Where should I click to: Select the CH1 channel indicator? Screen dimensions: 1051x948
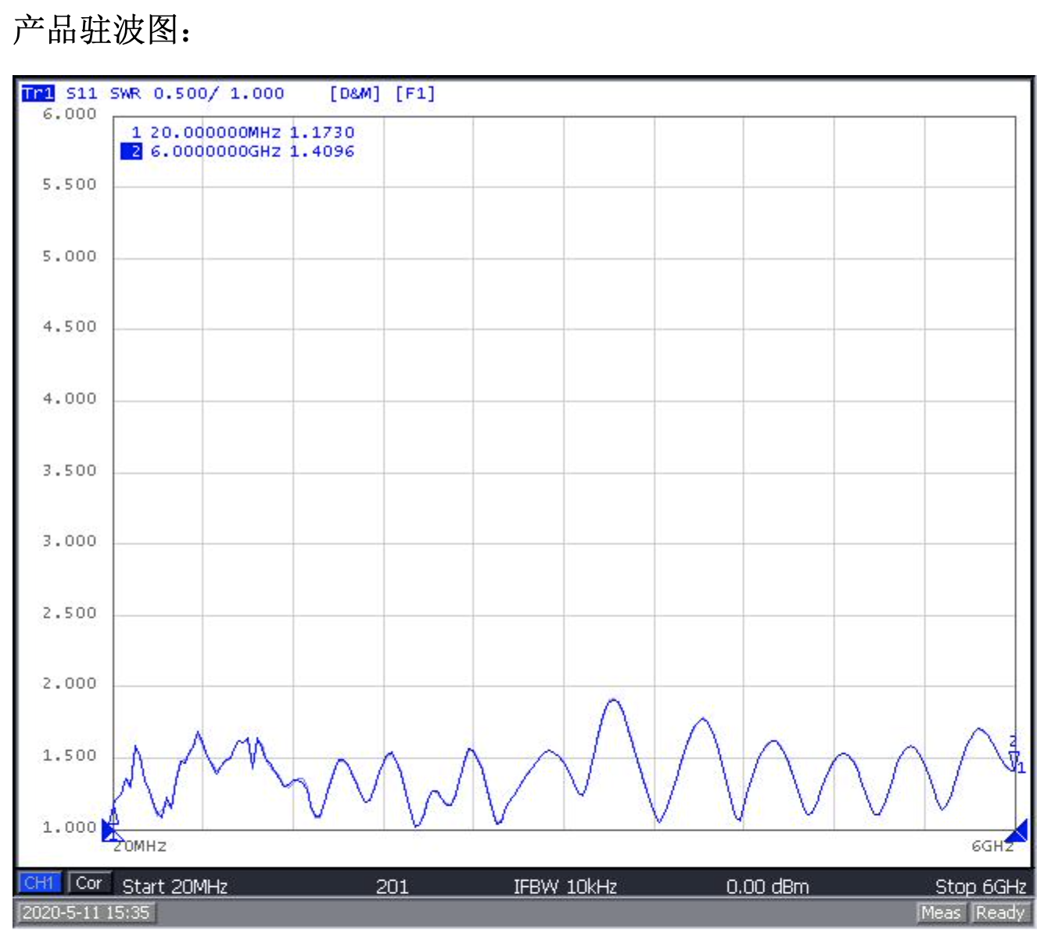[x=39, y=884]
